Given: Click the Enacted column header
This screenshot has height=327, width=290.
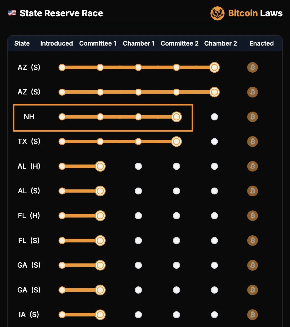Looking at the screenshot, I should tap(262, 43).
